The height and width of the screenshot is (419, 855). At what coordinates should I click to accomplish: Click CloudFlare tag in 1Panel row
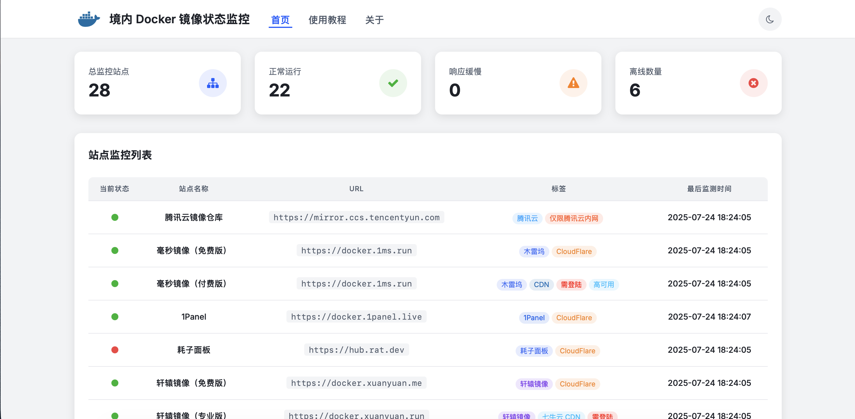click(x=574, y=318)
